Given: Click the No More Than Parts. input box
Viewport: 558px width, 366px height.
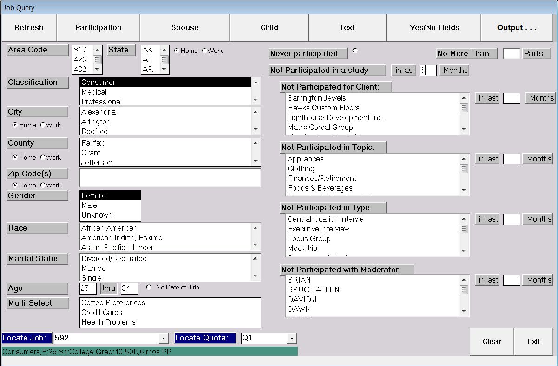Looking at the screenshot, I should pyautogui.click(x=512, y=54).
